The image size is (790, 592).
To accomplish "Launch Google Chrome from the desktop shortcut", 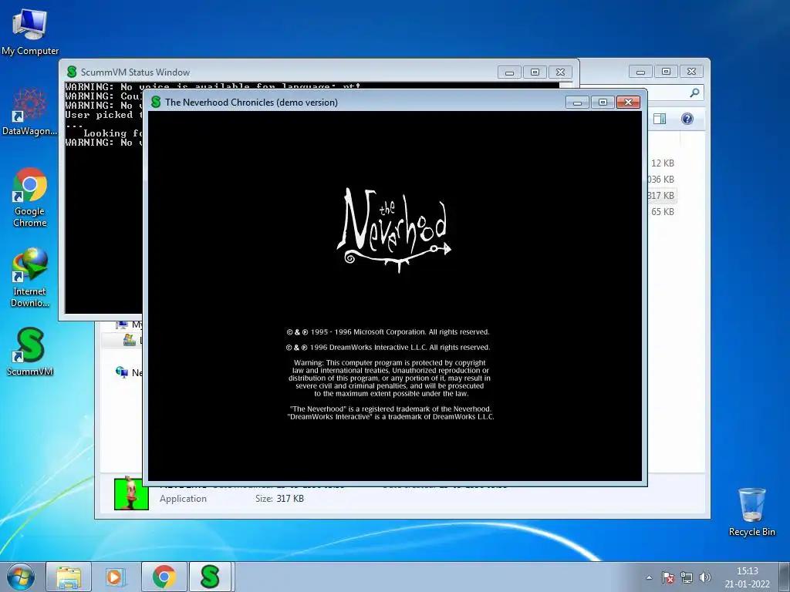I will point(30,197).
